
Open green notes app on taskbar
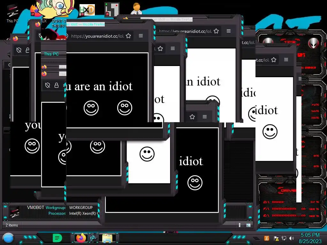57,238
